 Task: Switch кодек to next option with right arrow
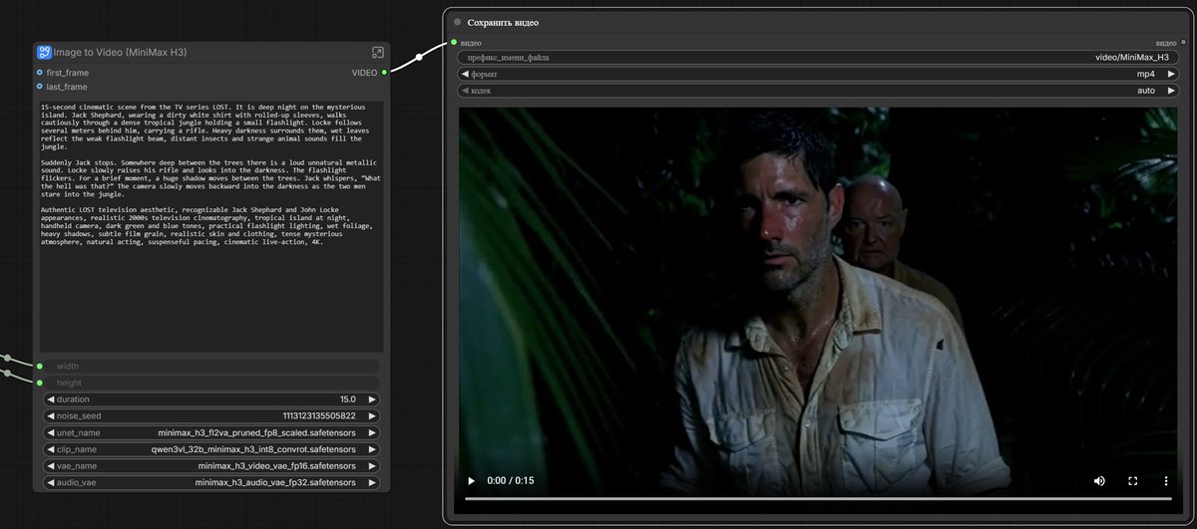tap(1171, 91)
